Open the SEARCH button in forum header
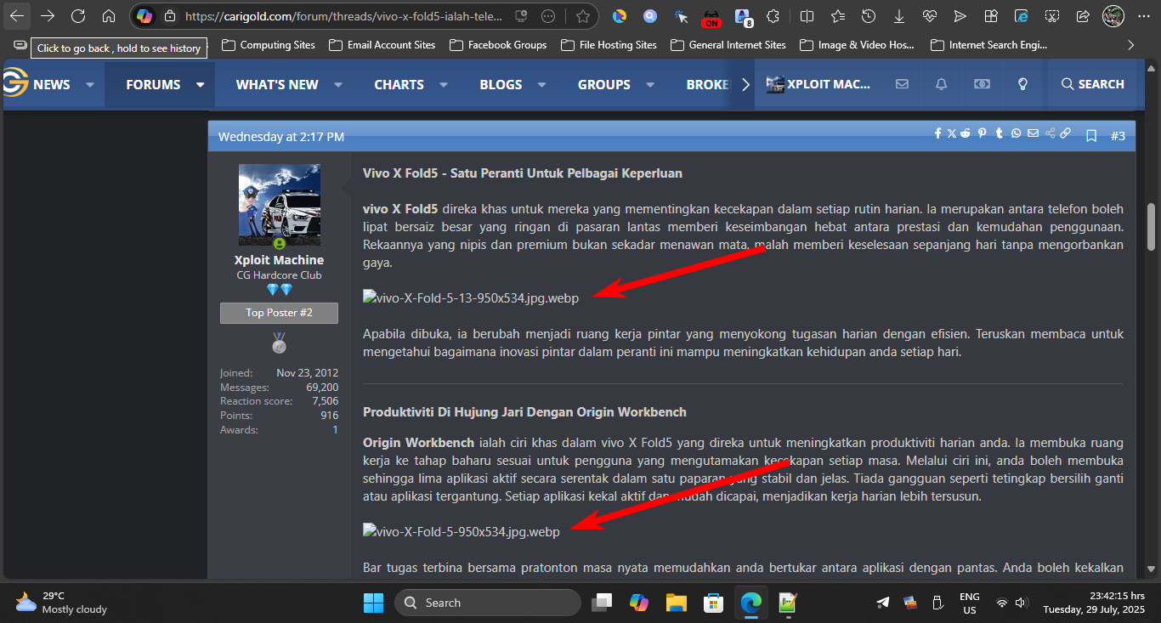The image size is (1161, 623). click(1093, 84)
